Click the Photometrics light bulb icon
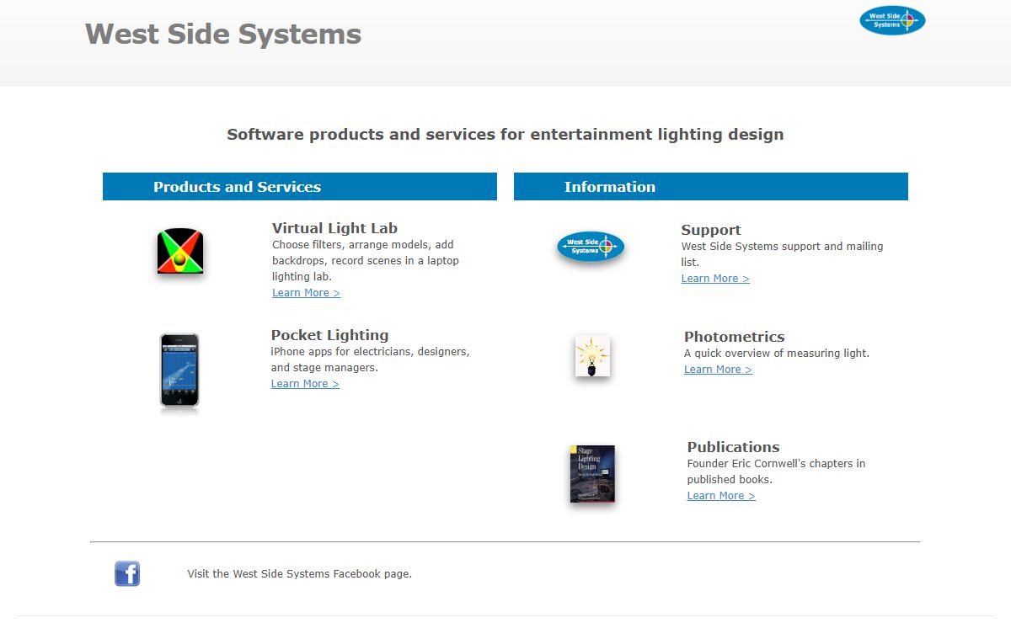 click(x=592, y=356)
